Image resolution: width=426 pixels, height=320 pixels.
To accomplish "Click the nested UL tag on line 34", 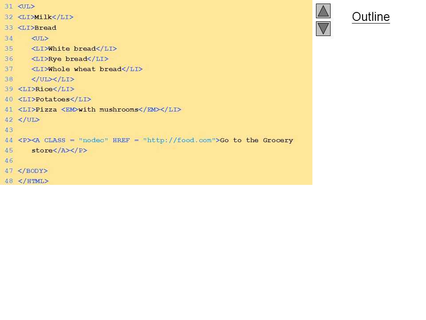I will (40, 39).
